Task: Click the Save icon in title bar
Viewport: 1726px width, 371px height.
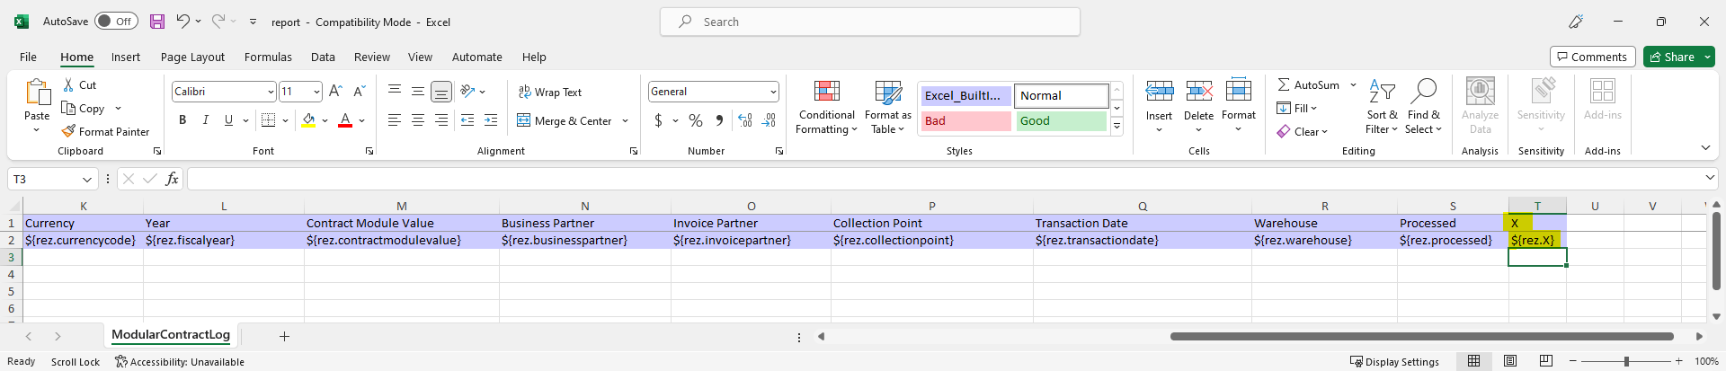Action: [x=157, y=22]
